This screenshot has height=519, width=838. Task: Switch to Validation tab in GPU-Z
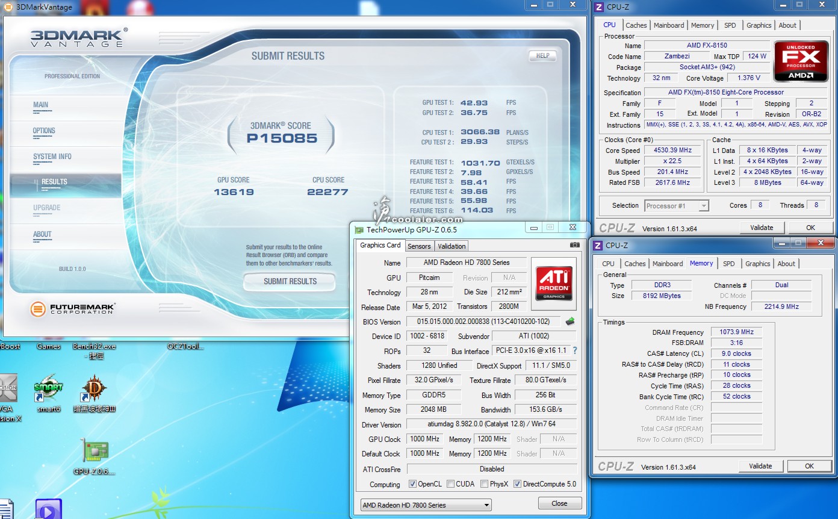click(x=452, y=246)
